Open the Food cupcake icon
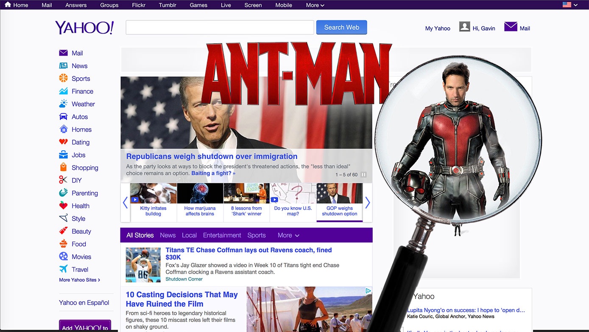The height and width of the screenshot is (332, 589). pos(63,244)
